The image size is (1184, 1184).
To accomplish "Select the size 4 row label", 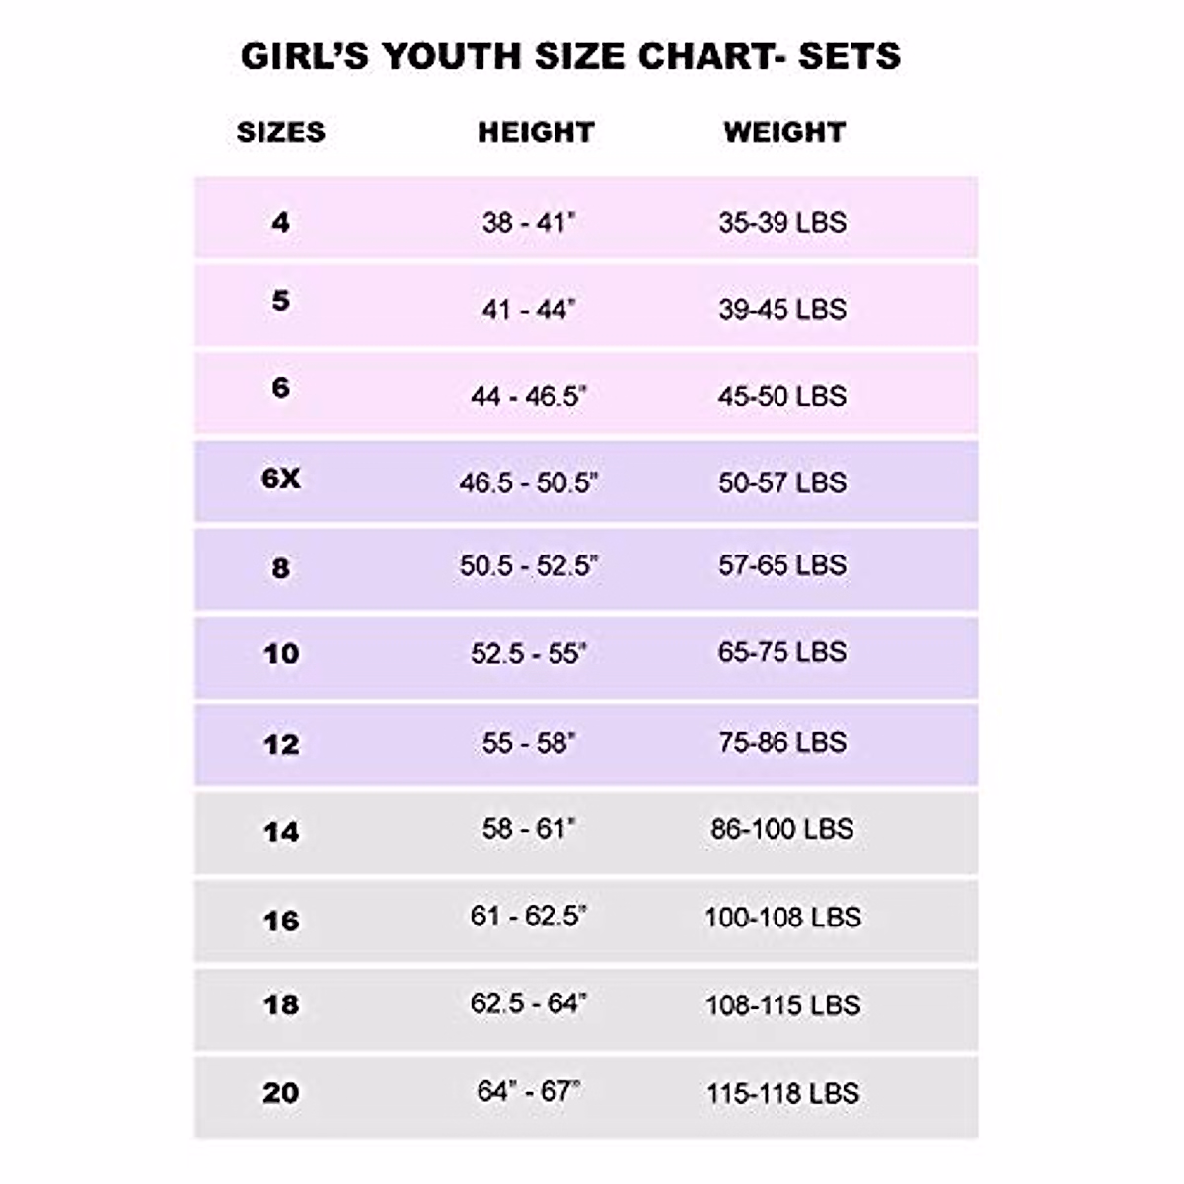I will pos(281,222).
